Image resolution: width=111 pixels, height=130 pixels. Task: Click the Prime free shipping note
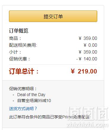49,117
